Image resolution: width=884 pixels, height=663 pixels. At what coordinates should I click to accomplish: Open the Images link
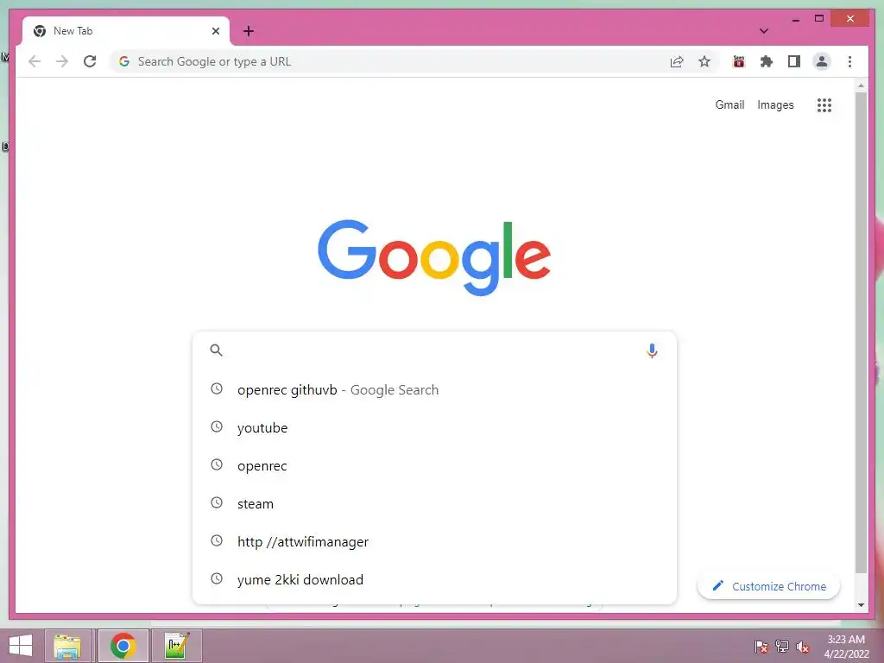coord(775,104)
